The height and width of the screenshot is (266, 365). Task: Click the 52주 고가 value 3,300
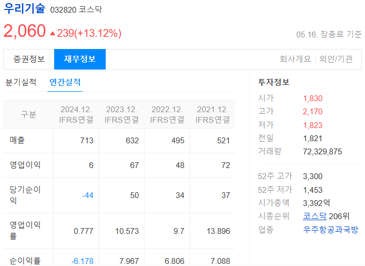[312, 176]
